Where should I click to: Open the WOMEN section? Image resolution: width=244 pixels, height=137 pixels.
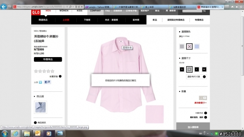click(64, 11)
